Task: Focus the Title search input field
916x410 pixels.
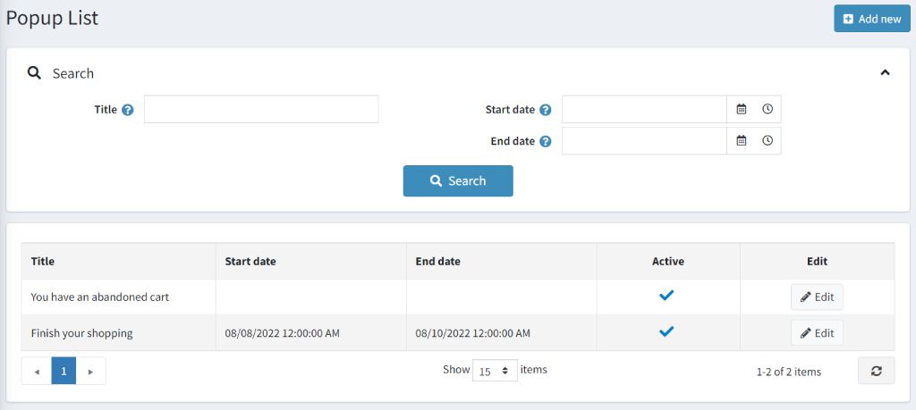Action: [261, 109]
